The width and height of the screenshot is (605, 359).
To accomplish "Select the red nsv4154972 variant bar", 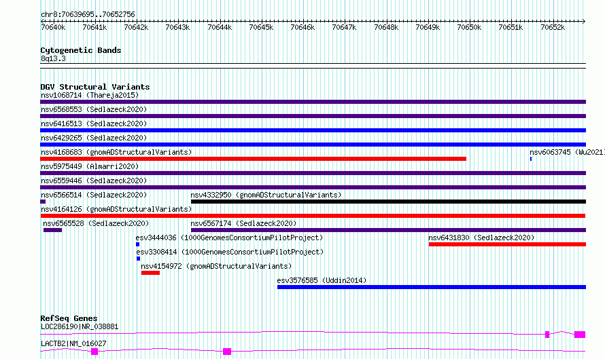I will pyautogui.click(x=150, y=273).
